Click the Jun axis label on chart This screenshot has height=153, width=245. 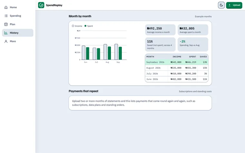click(x=86, y=62)
